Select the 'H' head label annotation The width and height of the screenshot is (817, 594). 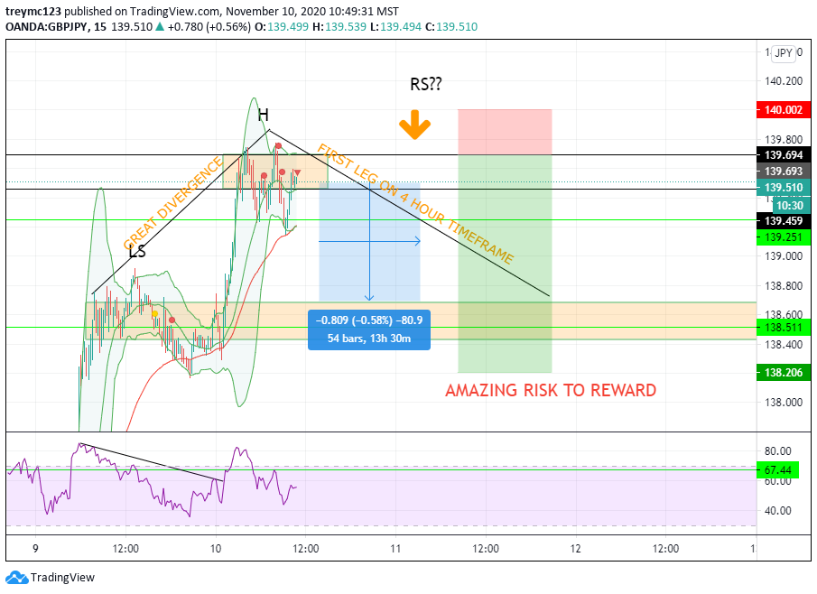[263, 116]
